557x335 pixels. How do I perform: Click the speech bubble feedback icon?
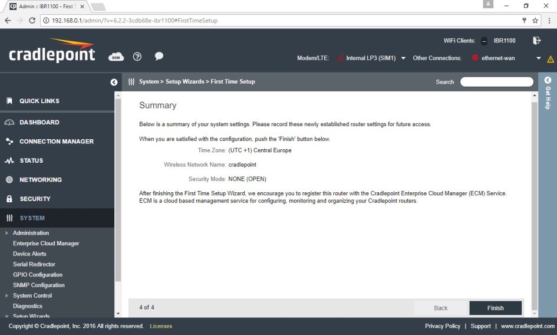click(159, 57)
